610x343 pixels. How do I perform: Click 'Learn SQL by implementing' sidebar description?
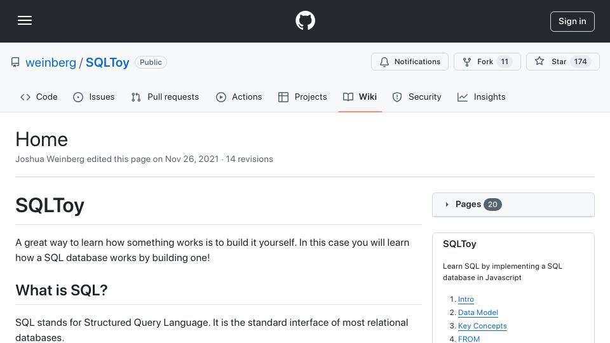click(x=502, y=272)
